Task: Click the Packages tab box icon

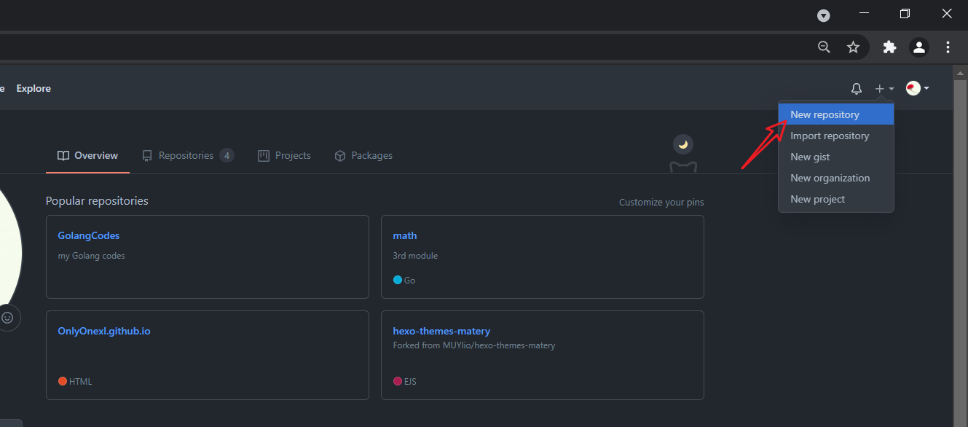Action: (339, 156)
